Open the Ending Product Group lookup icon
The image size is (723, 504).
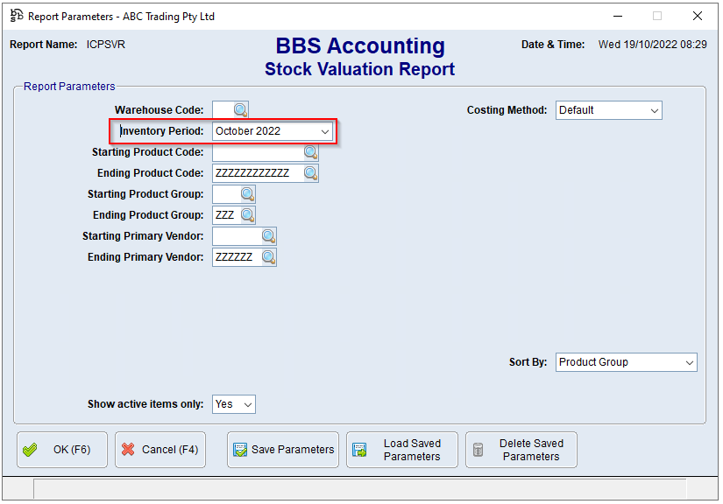pos(248,214)
